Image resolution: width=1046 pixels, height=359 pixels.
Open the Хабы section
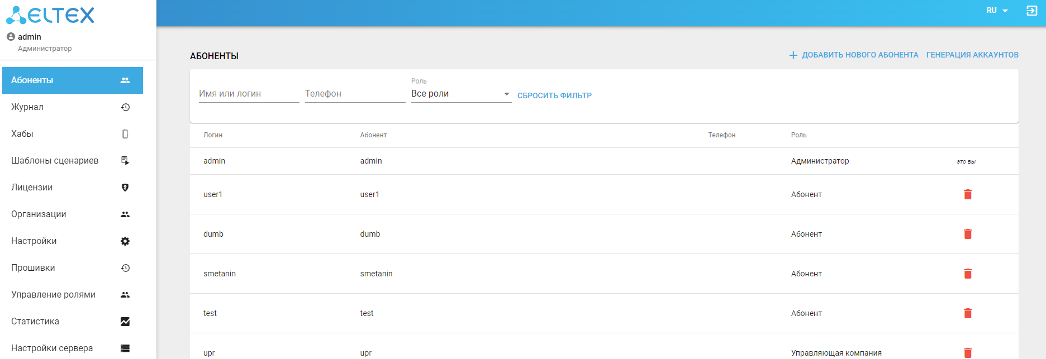pos(73,134)
